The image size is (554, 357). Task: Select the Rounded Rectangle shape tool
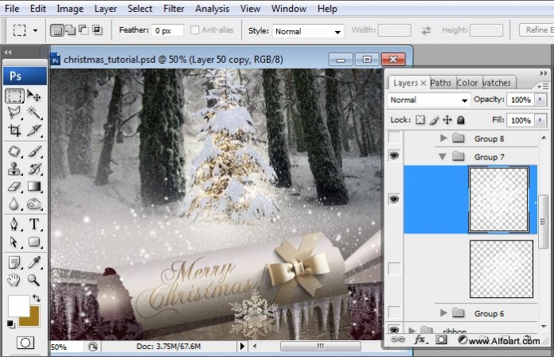[34, 241]
